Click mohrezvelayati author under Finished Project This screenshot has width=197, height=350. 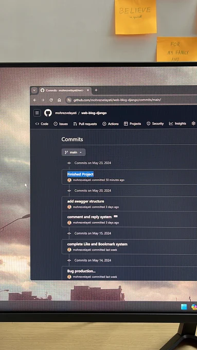coord(82,180)
